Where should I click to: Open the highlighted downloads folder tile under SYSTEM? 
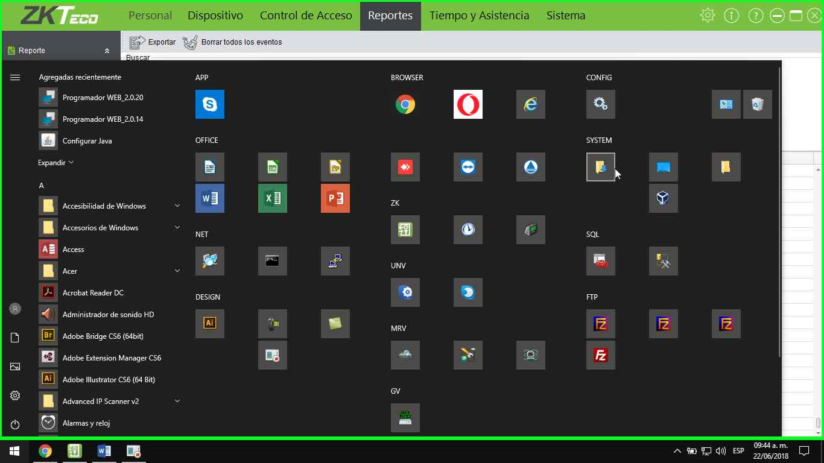[601, 167]
